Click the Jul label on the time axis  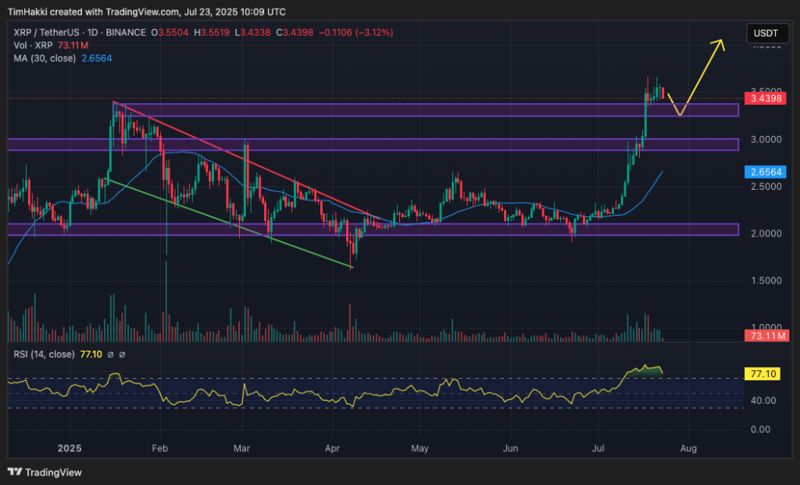(x=598, y=448)
